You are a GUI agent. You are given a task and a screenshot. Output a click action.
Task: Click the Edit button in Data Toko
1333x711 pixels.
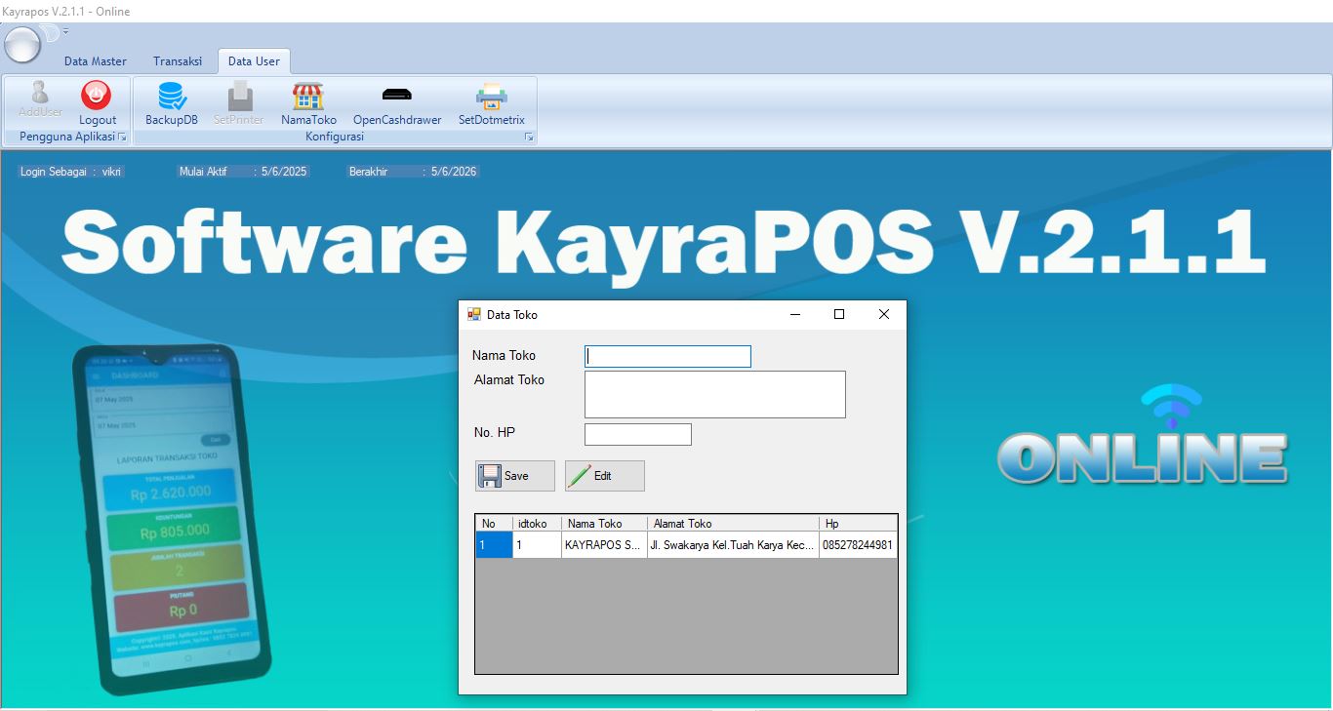coord(604,476)
